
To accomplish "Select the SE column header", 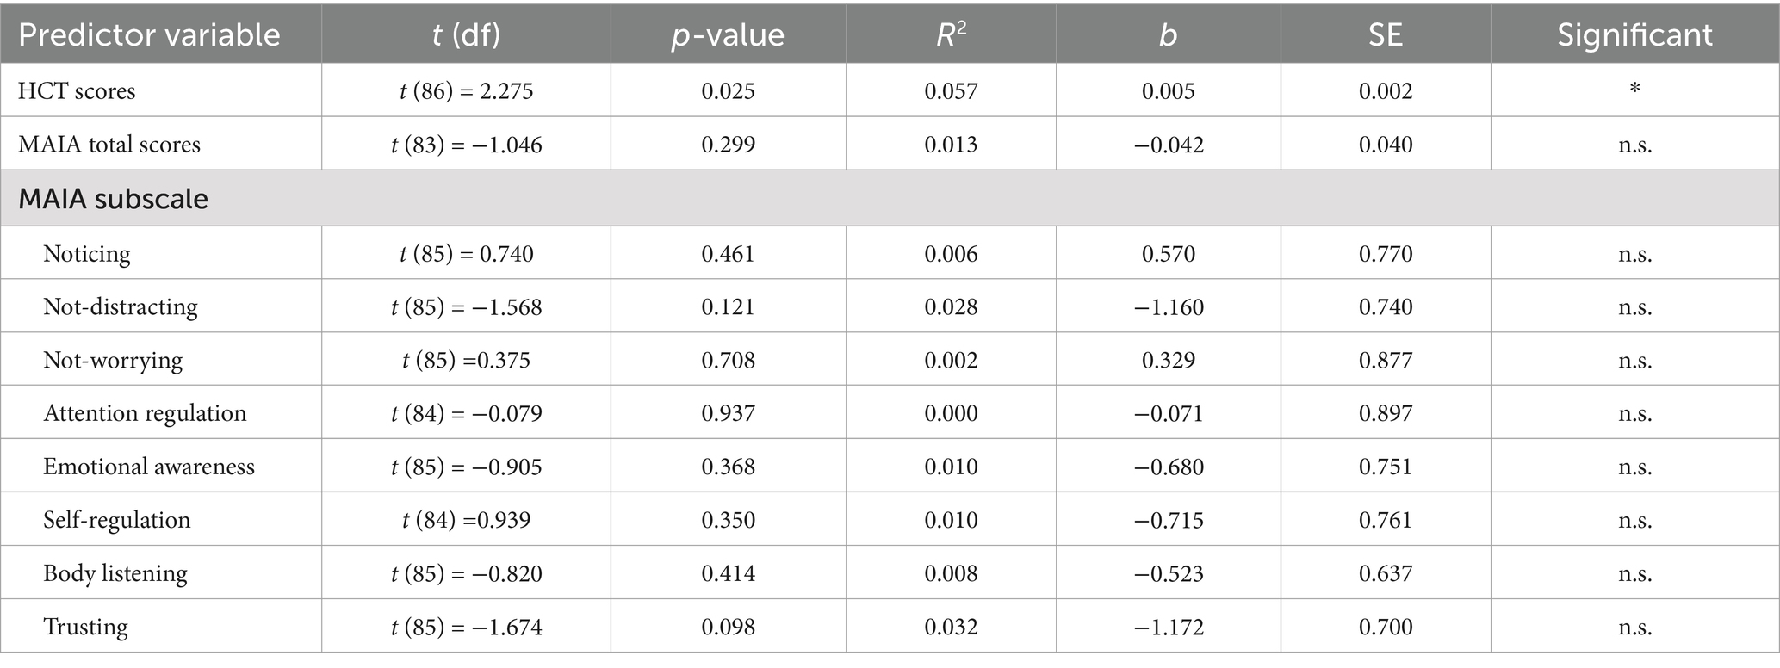I will (1386, 35).
